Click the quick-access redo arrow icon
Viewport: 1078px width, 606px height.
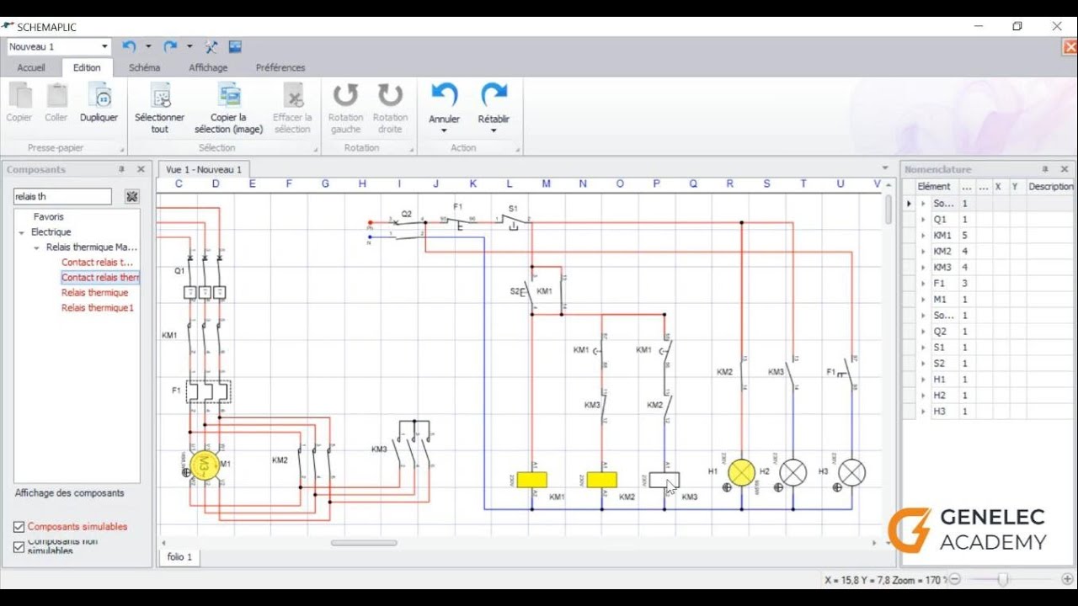170,46
